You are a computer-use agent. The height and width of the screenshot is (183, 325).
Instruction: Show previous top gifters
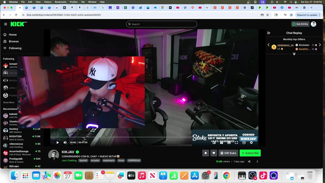(268, 45)
